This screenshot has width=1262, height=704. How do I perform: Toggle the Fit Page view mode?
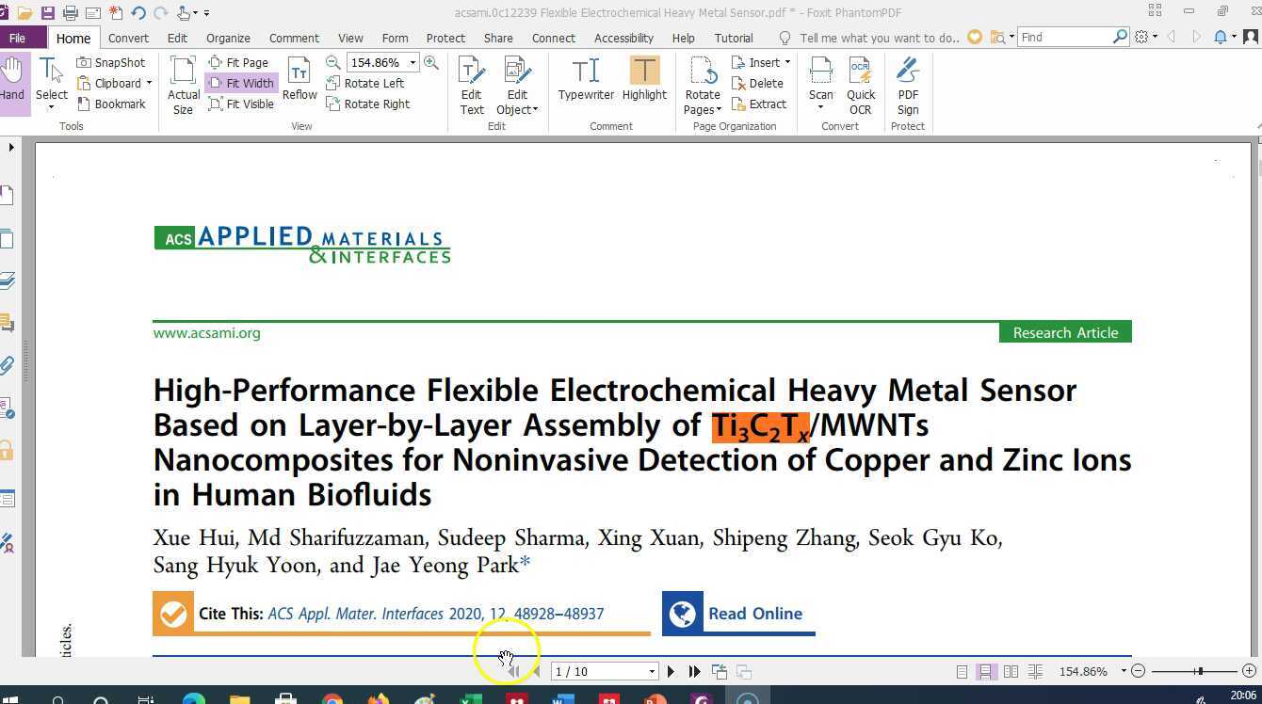238,62
